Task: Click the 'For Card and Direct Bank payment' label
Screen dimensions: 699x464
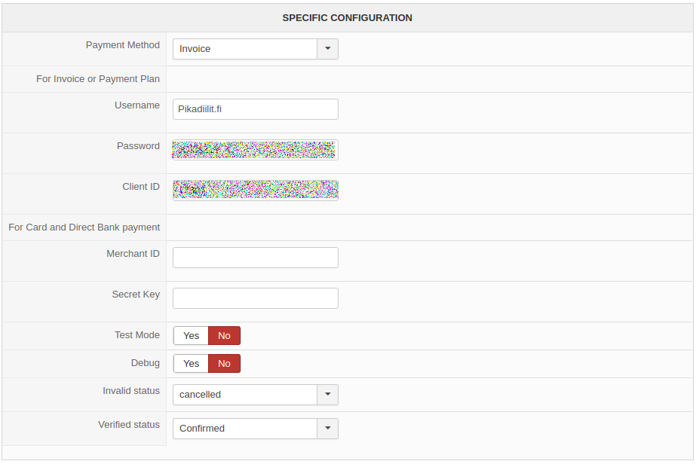Action: click(84, 227)
